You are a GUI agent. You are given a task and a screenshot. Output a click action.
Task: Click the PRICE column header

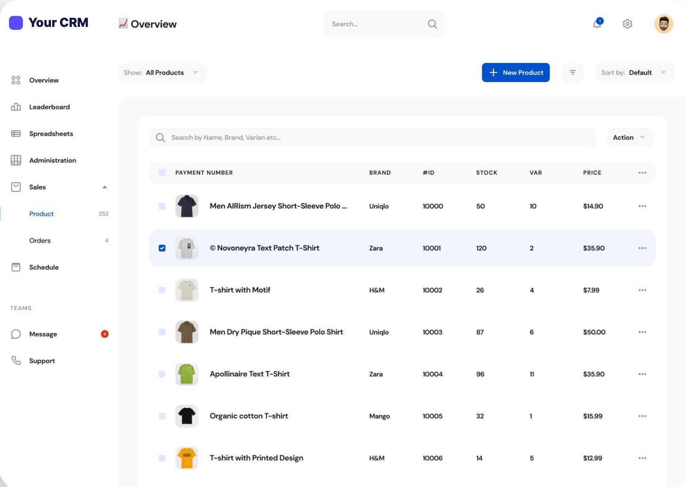click(592, 173)
